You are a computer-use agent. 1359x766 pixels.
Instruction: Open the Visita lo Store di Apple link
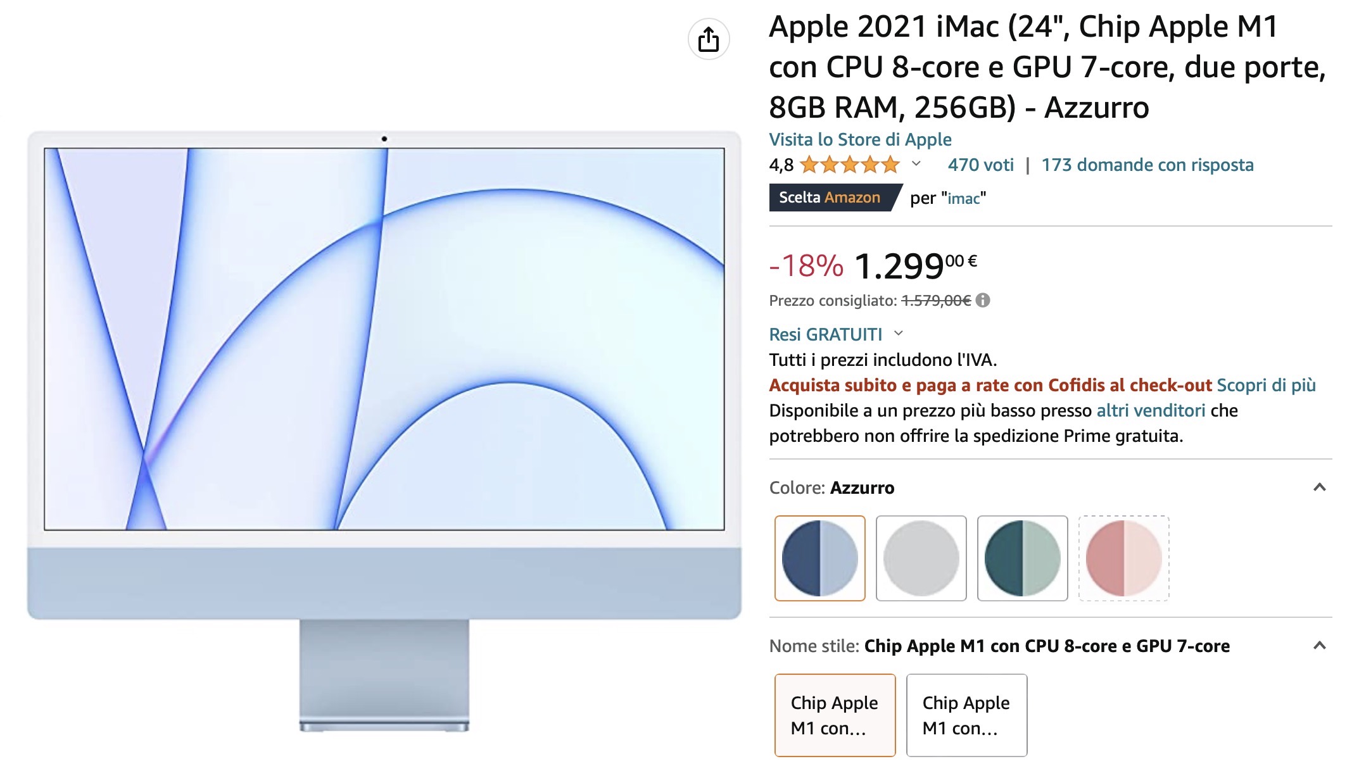point(860,139)
